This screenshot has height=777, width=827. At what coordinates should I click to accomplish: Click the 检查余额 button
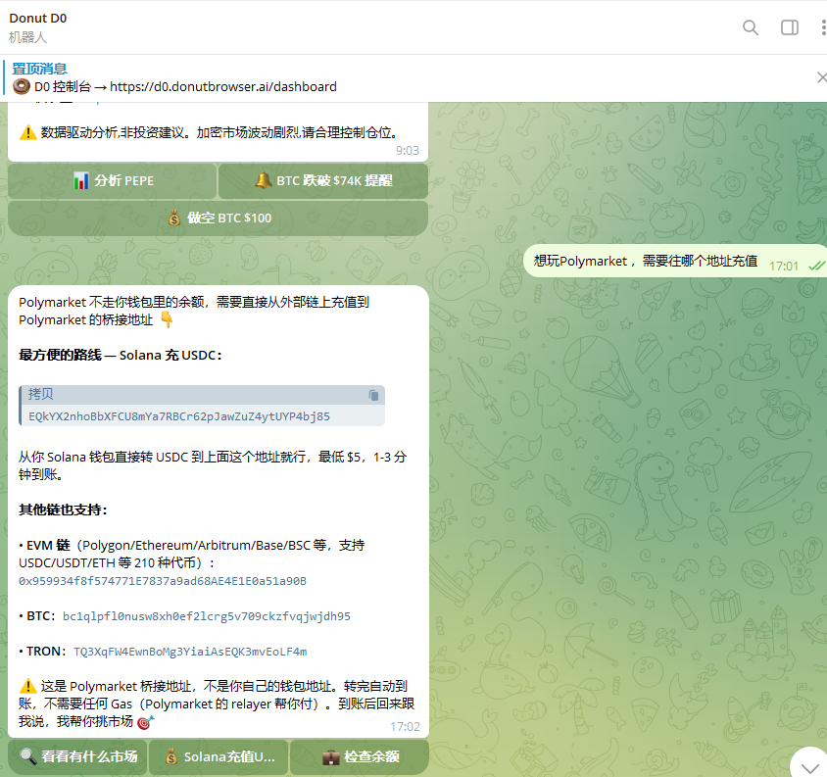(x=360, y=757)
